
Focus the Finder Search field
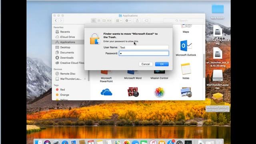pos(184,20)
